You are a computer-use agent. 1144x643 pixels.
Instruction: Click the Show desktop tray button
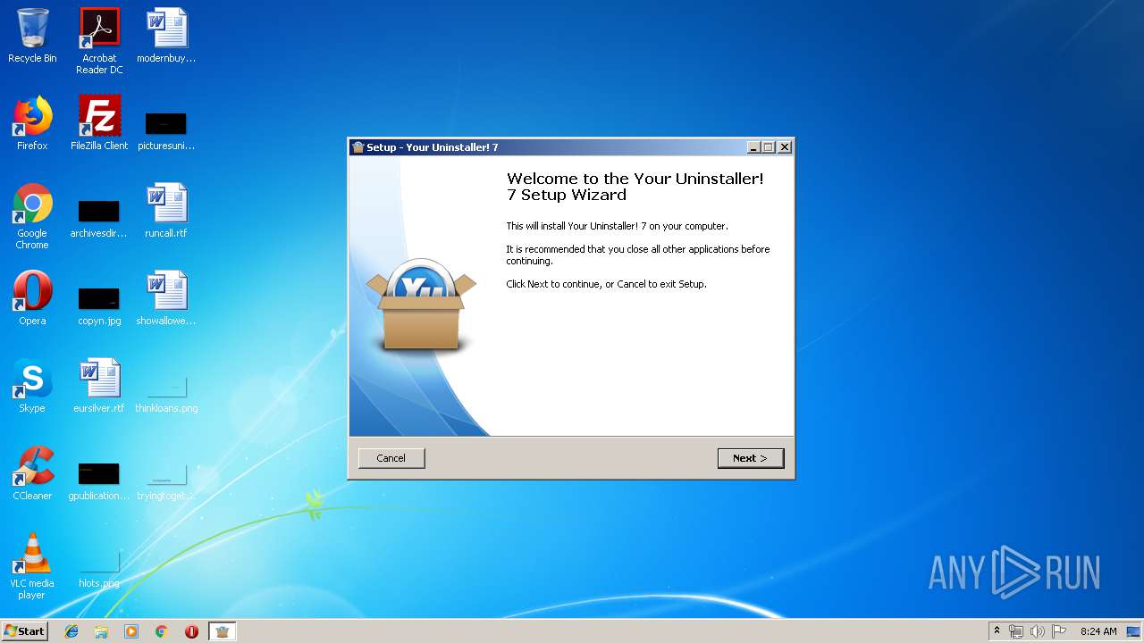1135,631
